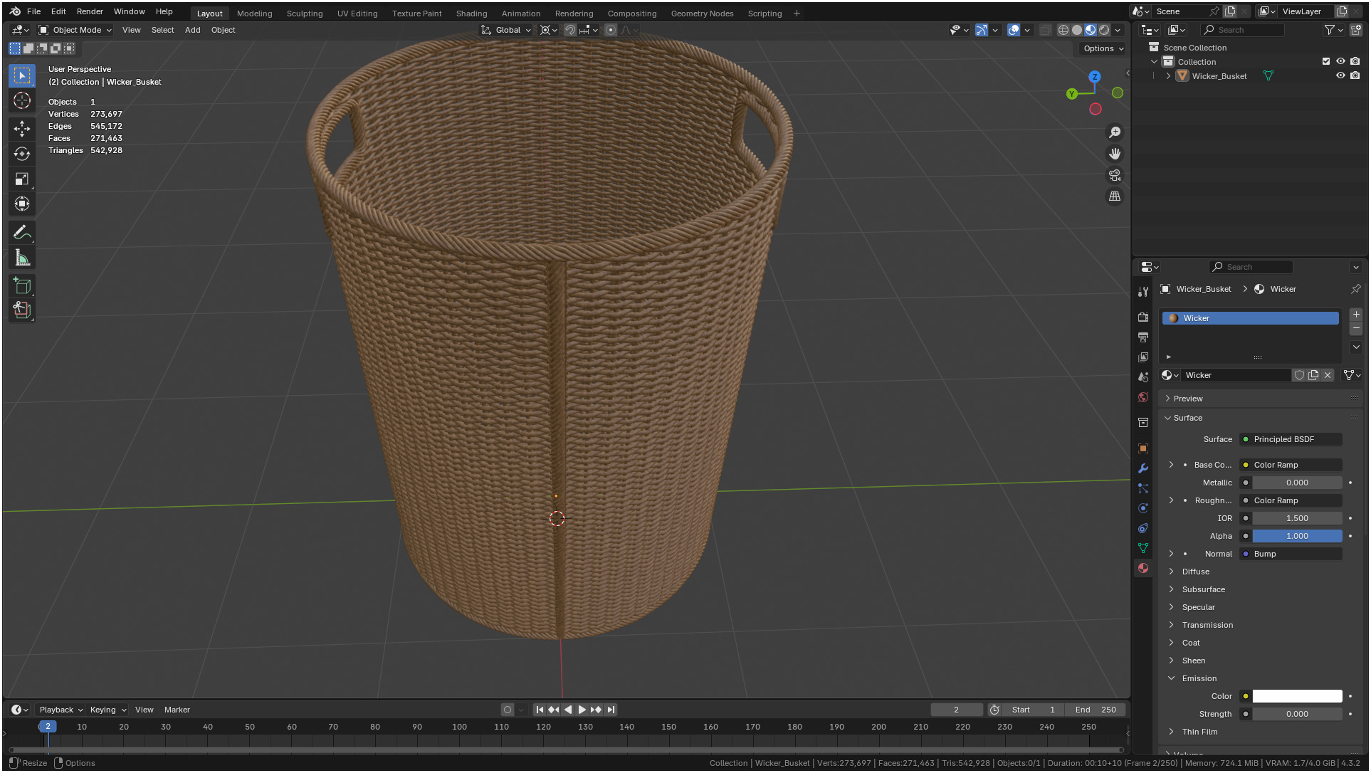Select the Measure tool
Image resolution: width=1371 pixels, height=773 pixels.
point(22,258)
